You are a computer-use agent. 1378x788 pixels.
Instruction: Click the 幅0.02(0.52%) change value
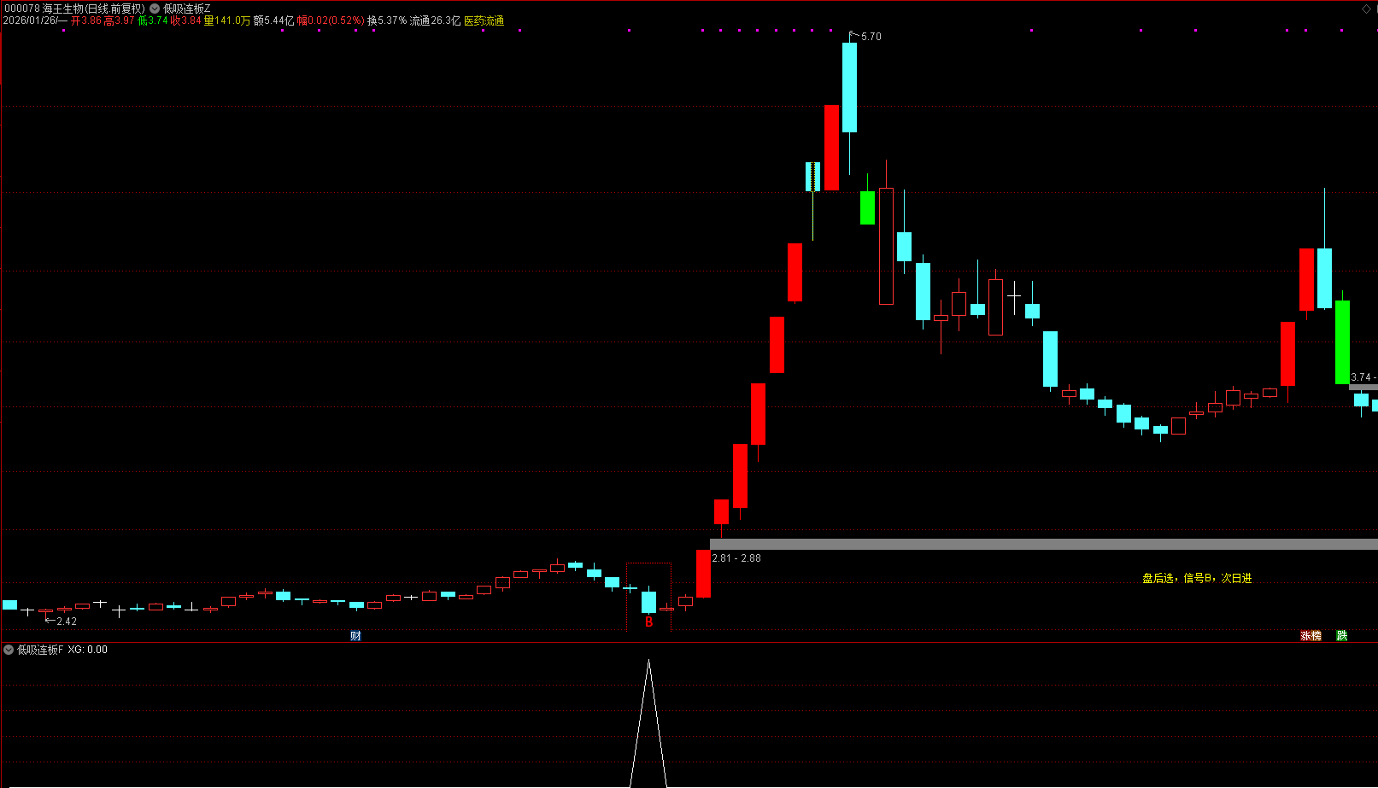point(331,20)
